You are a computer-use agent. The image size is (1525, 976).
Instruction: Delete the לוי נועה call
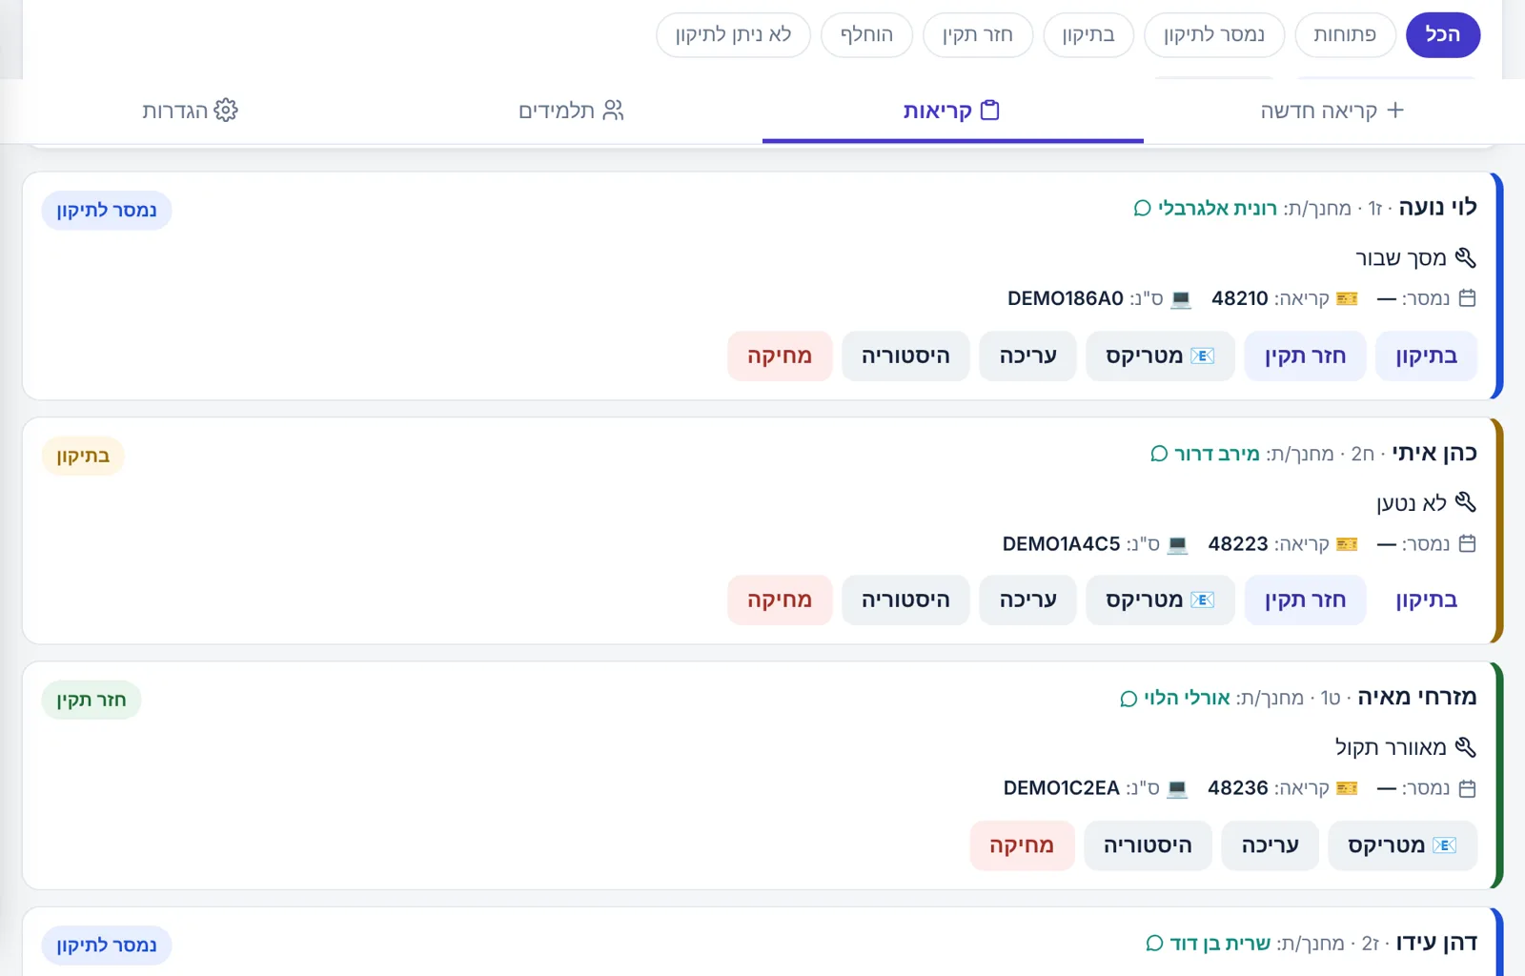coord(780,356)
